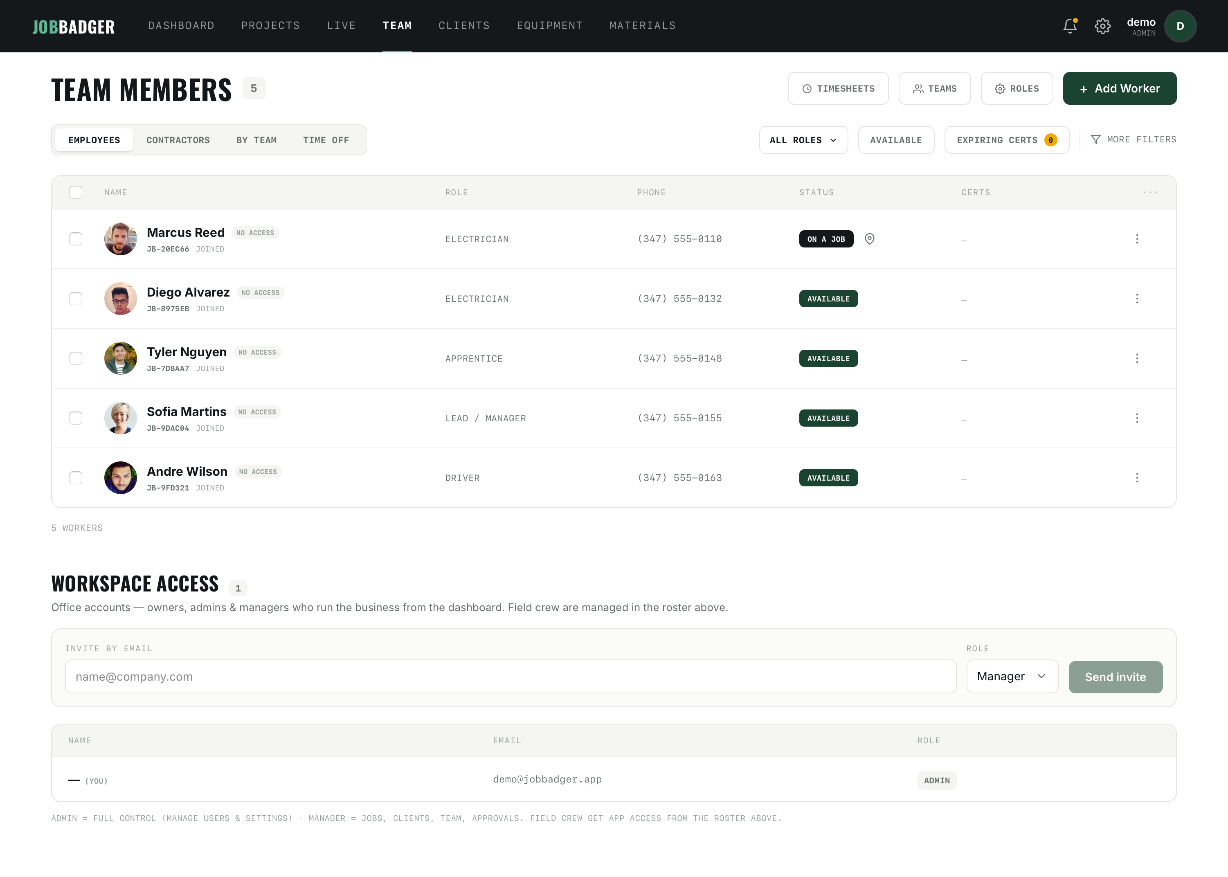1228x877 pixels.
Task: Click the invite by email field
Action: (x=511, y=677)
